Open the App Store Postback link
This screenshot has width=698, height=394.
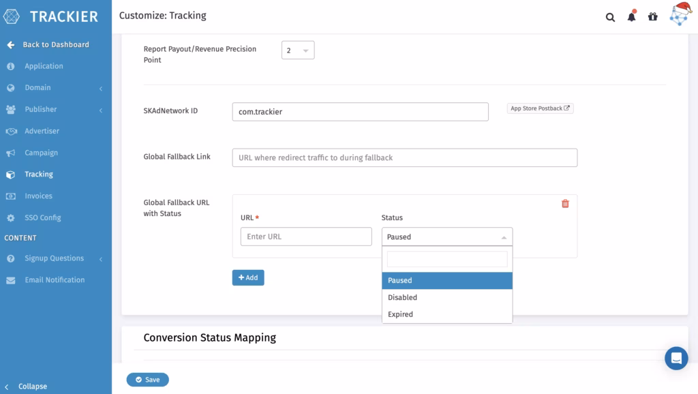click(x=540, y=108)
